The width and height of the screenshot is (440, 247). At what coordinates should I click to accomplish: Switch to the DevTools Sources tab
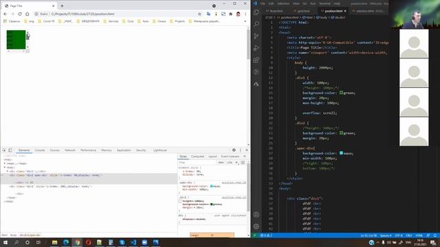[55, 150]
